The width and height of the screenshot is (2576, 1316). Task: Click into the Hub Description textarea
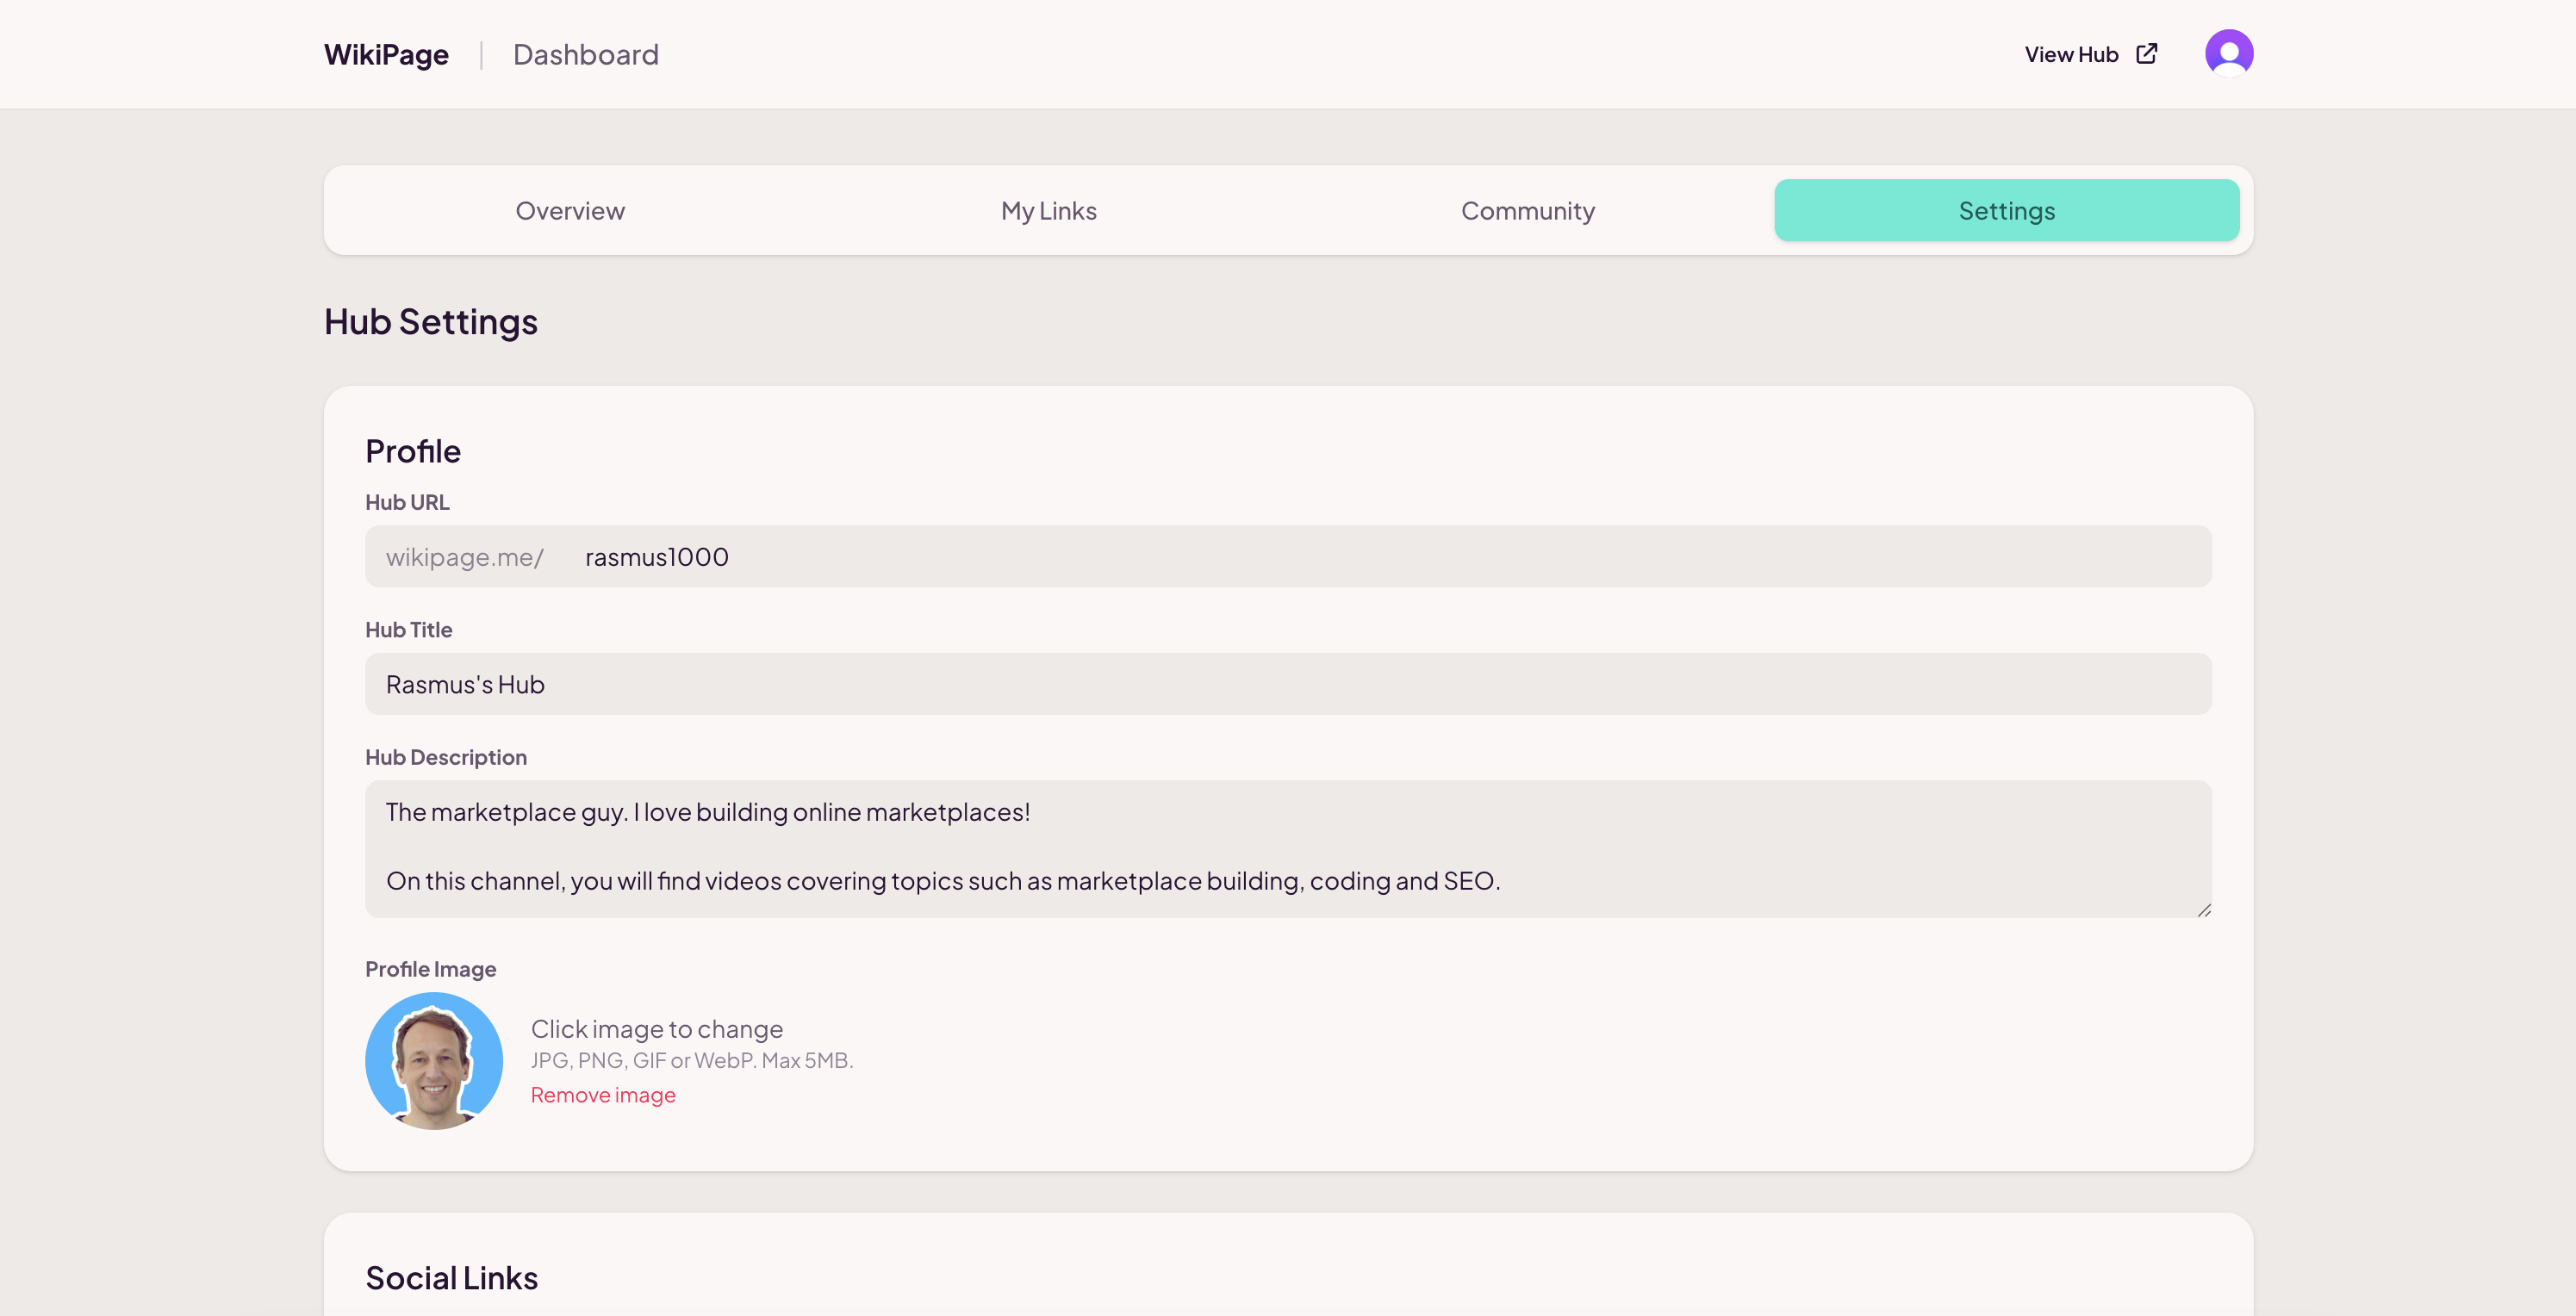pos(1287,847)
